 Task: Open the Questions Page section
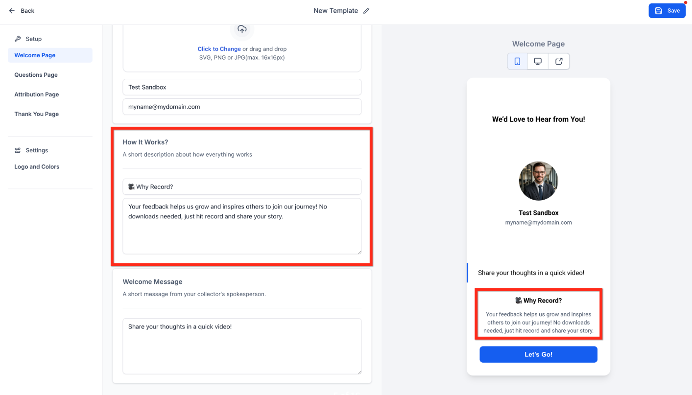[x=36, y=75]
